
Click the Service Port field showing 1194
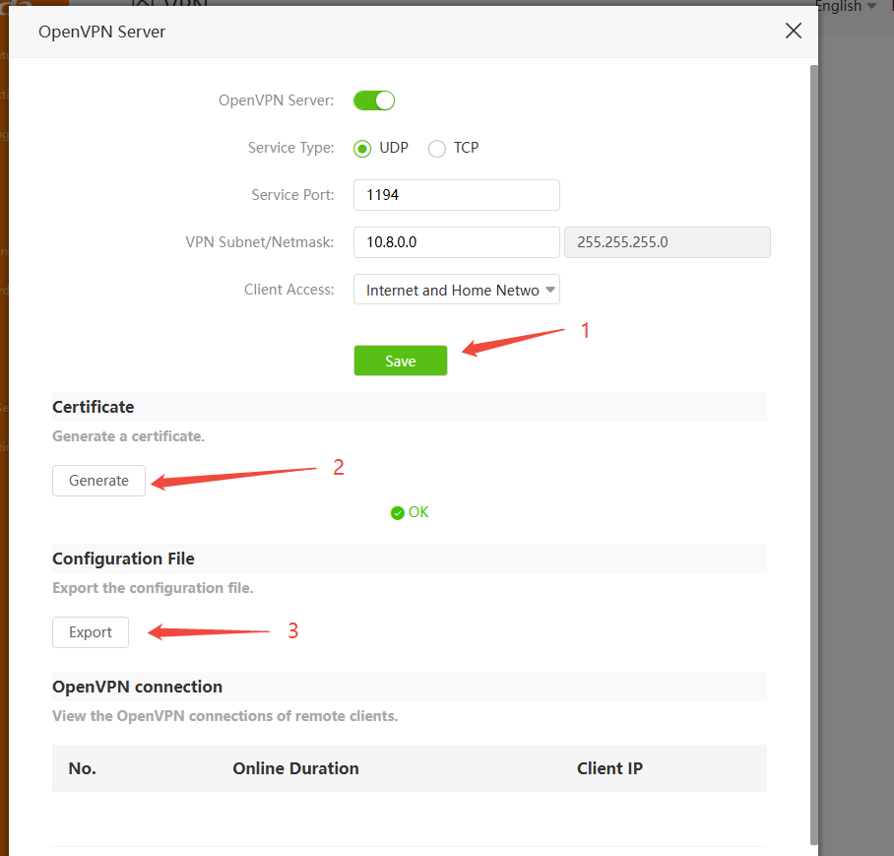pos(456,195)
